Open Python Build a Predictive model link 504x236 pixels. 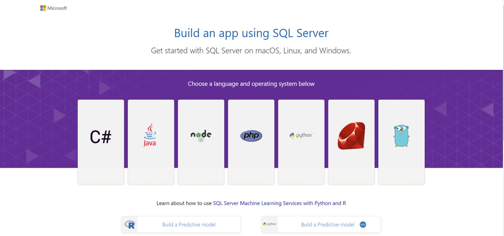pos(328,225)
